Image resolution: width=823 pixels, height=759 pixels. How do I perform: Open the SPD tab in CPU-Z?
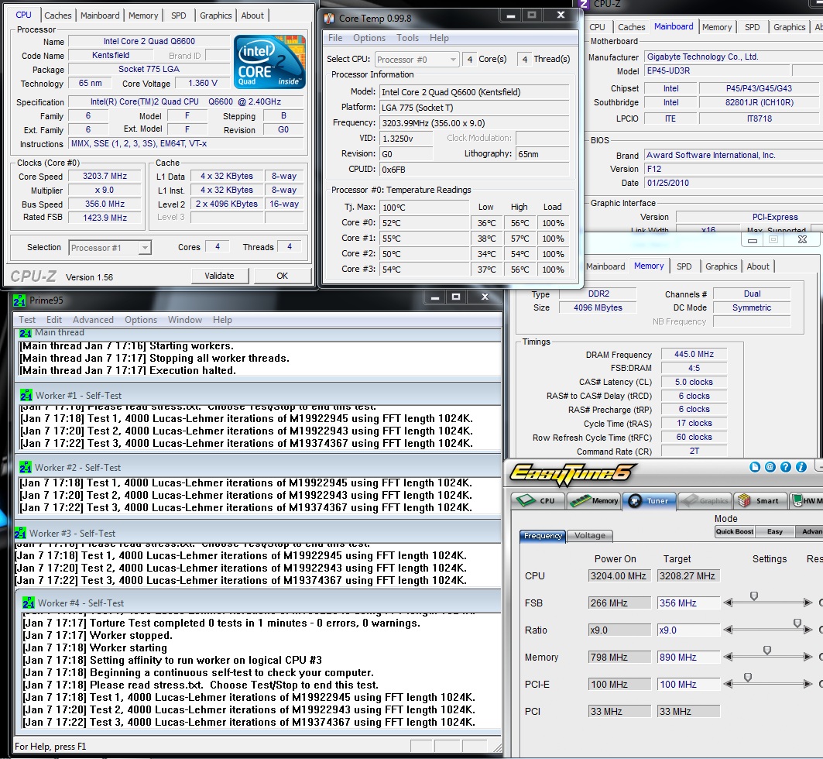(x=178, y=15)
